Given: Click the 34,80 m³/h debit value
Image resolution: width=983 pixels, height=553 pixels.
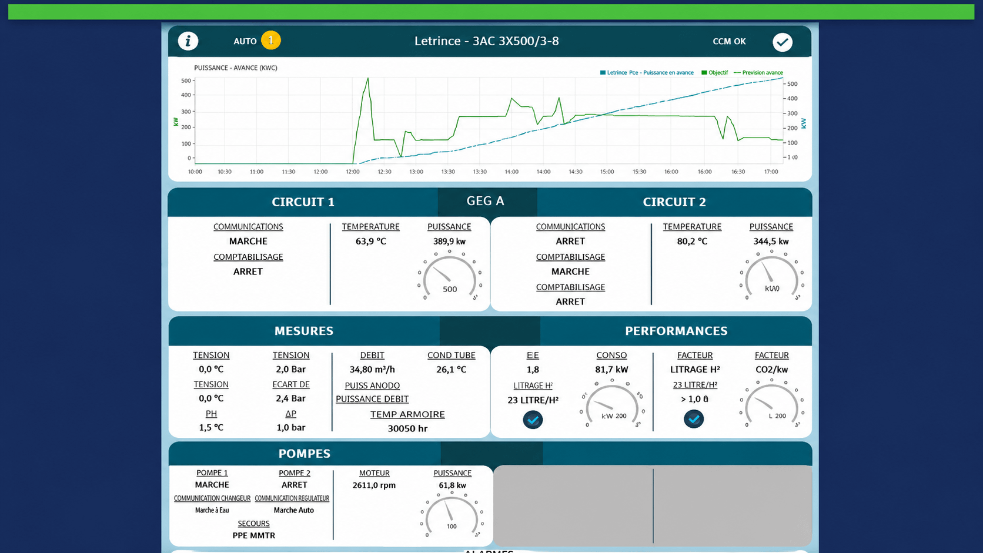Looking at the screenshot, I should [x=372, y=370].
